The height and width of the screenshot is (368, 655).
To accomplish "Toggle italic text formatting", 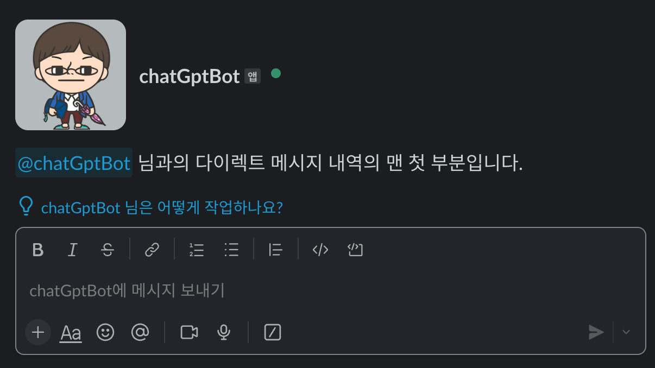I will 72,250.
